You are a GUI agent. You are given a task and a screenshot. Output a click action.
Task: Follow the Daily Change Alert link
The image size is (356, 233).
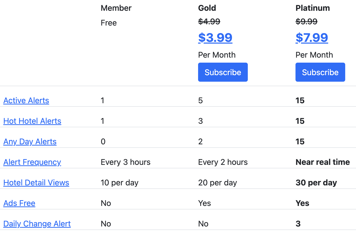[37, 224]
